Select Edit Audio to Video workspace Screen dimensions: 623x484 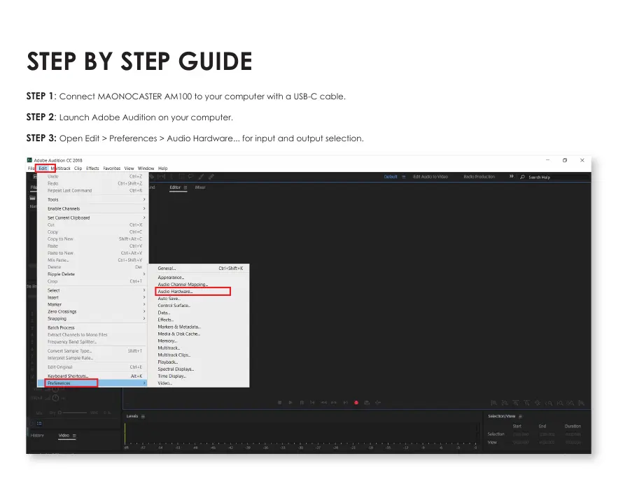point(430,177)
